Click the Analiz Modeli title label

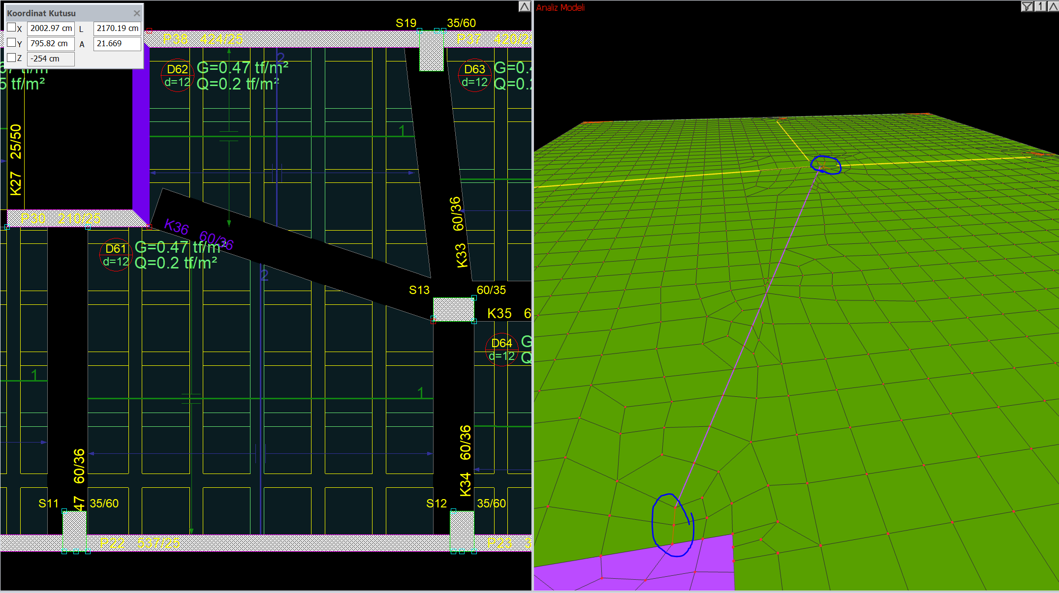(560, 7)
